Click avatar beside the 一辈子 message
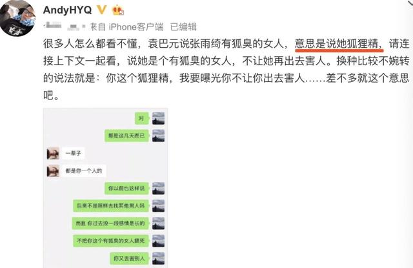The height and width of the screenshot is (268, 413). (x=53, y=153)
